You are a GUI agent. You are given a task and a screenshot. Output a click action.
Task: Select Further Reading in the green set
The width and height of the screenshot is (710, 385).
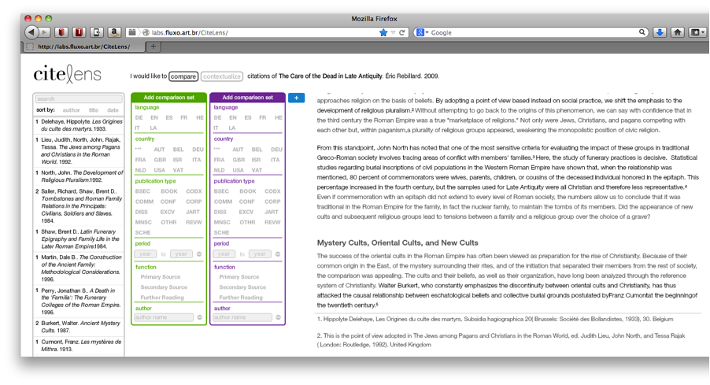(x=162, y=298)
